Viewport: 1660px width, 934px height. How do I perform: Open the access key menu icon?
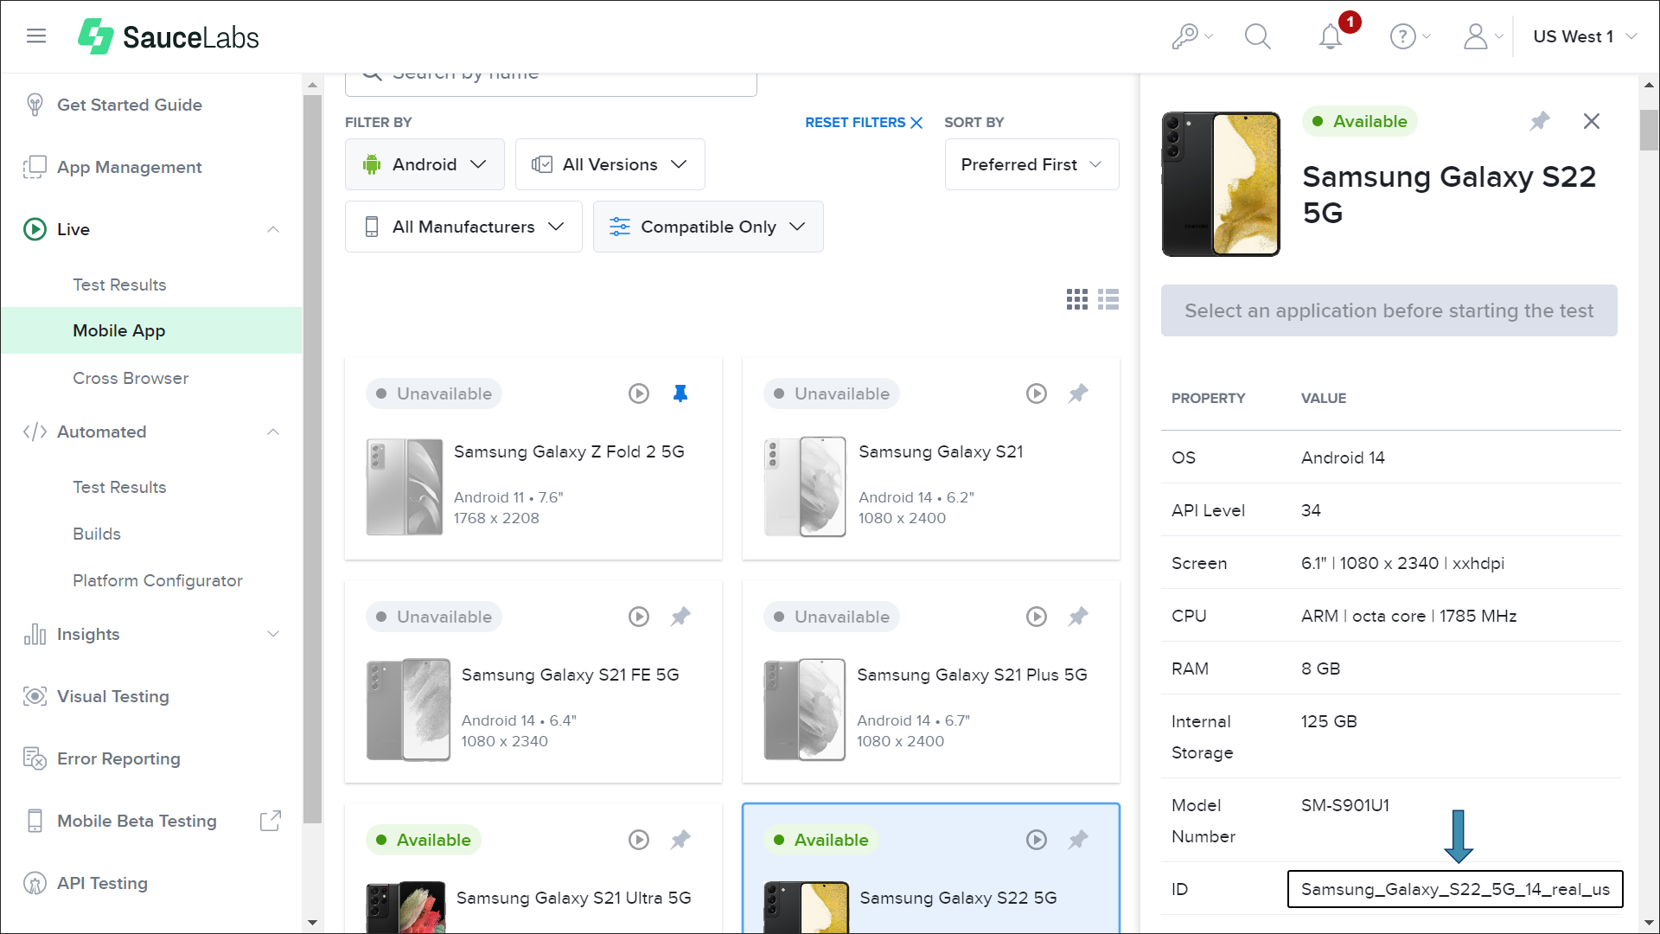point(1191,36)
